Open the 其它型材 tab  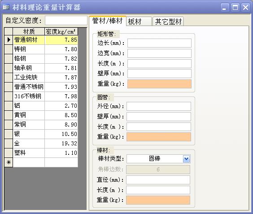(x=168, y=21)
